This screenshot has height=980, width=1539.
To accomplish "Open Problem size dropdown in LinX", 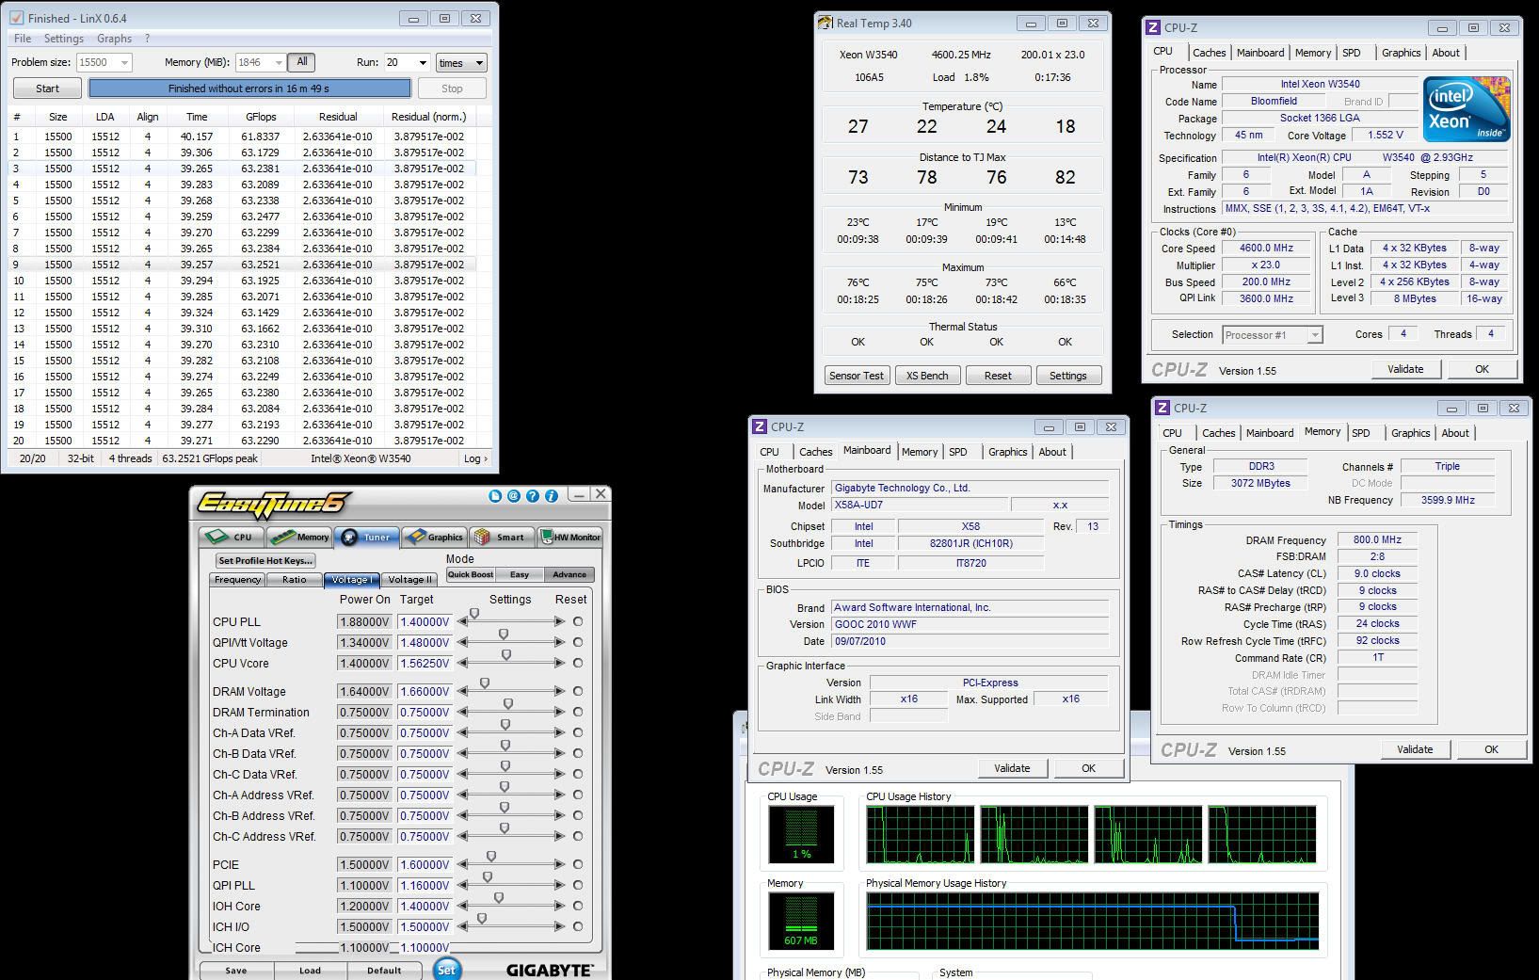I will click(124, 63).
